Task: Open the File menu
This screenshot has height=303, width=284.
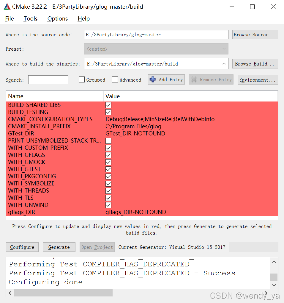Action: pos(10,19)
